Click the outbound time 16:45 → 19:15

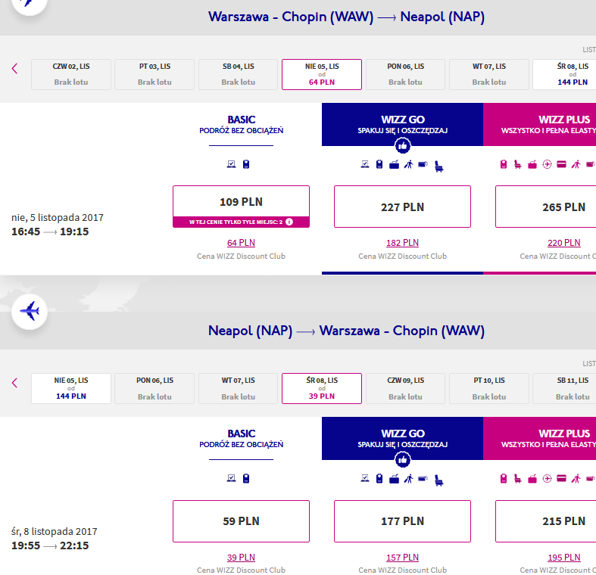click(50, 232)
